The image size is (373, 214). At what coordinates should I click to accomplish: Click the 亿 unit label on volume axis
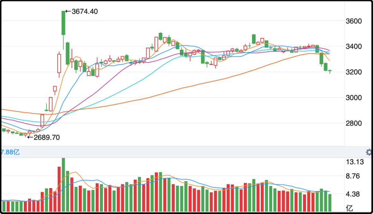(350, 208)
